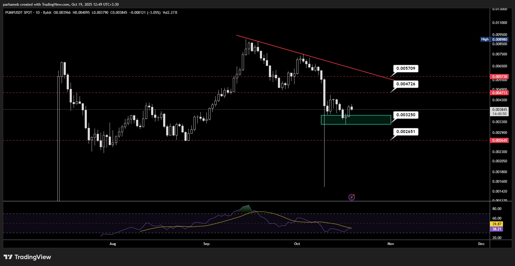Click the Nov label on time axis
Image resolution: width=515 pixels, height=266 pixels.
click(x=391, y=244)
